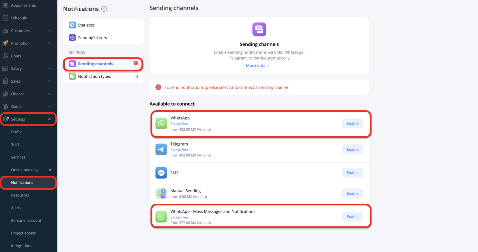Open Statistics via its blue icon
This screenshot has width=478, height=252.
72,25
